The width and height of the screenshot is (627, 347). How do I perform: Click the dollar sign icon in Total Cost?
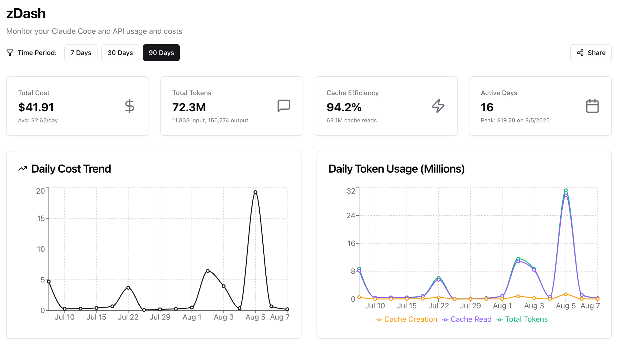click(130, 106)
